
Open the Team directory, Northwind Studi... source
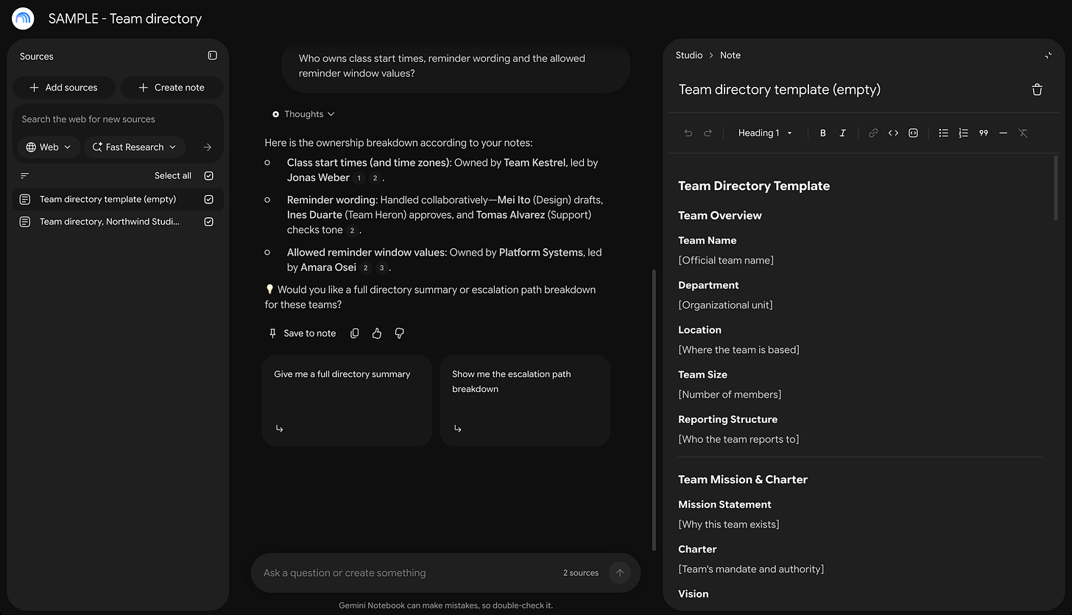[x=110, y=222]
